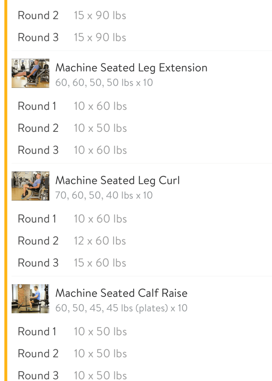The image size is (272, 381).
Task: Select the top Round 3, 15 x 90 lbs row
Action: 73,38
